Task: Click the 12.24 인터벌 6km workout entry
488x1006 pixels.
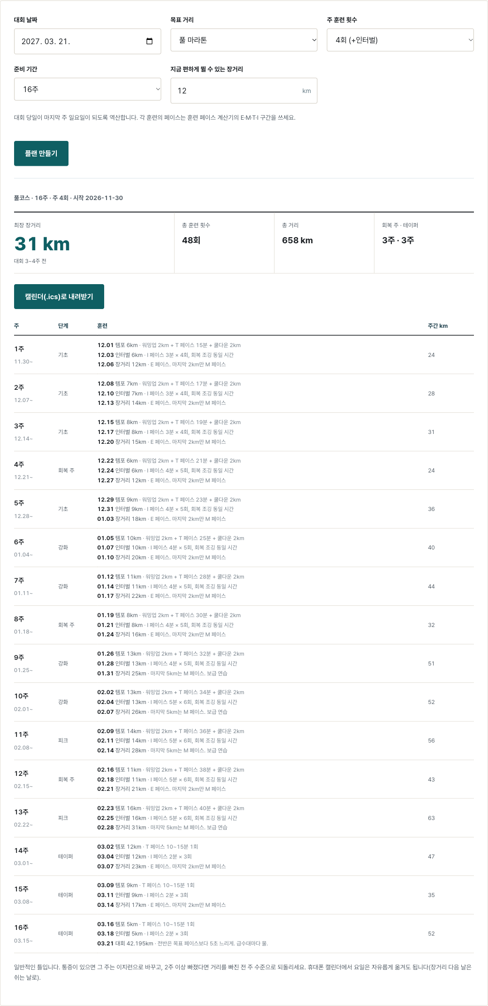Action: (x=165, y=471)
